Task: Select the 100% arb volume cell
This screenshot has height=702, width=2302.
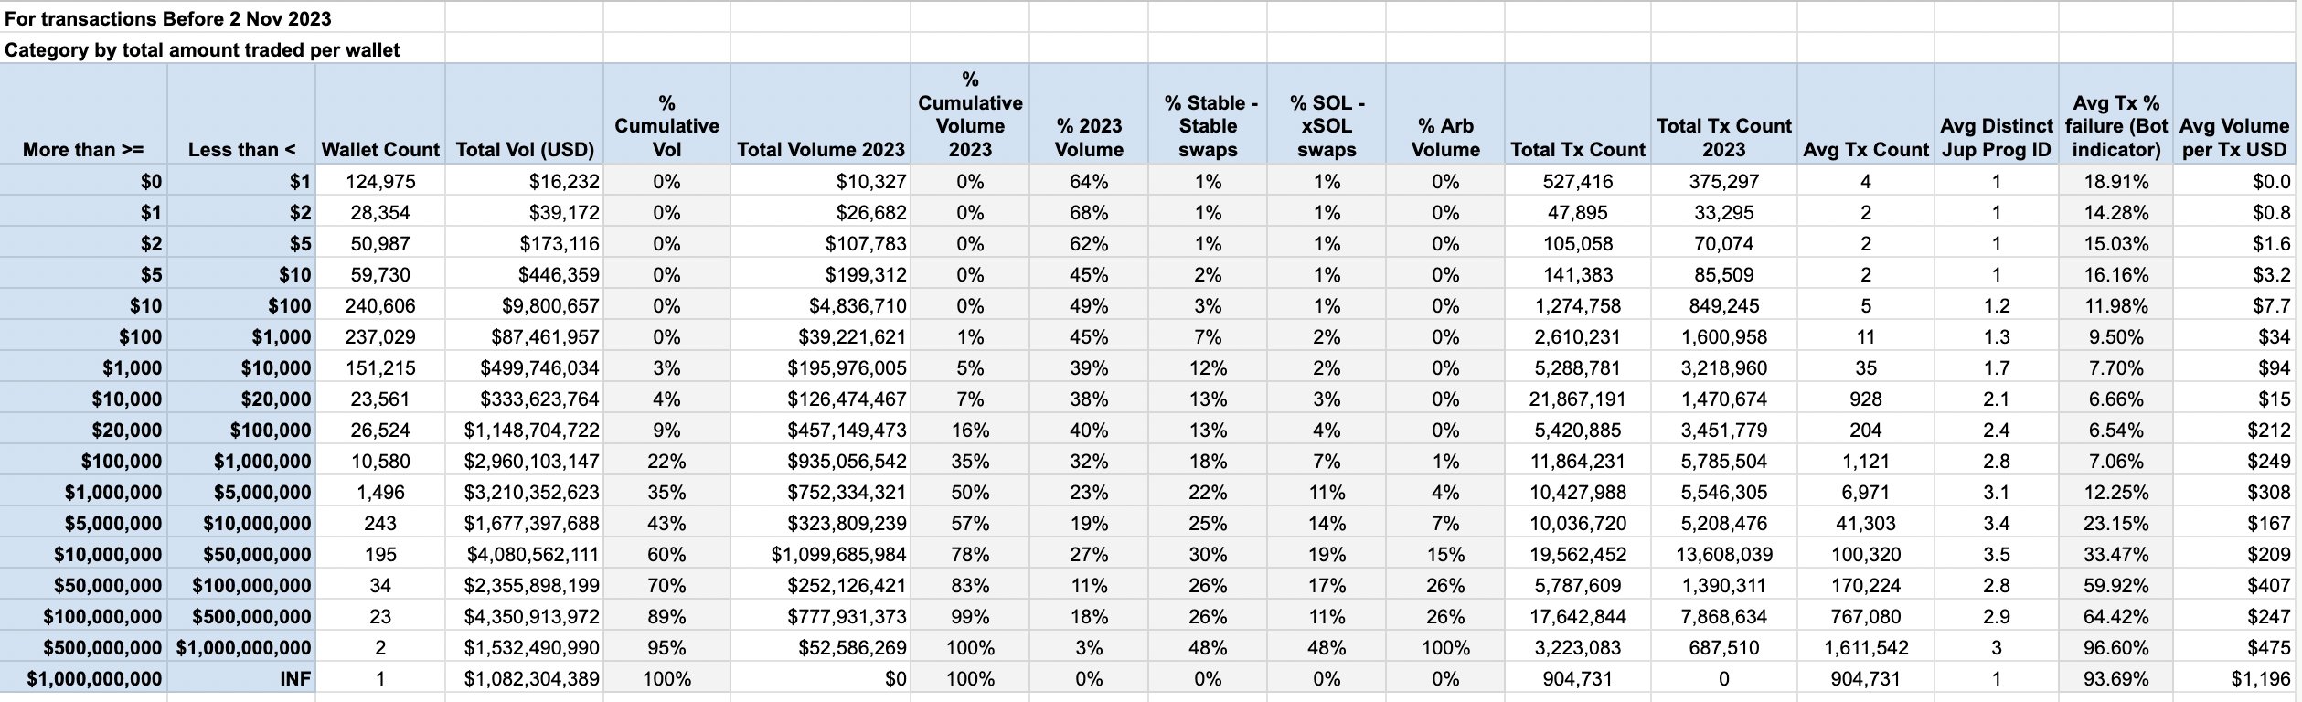Action: [x=1444, y=648]
